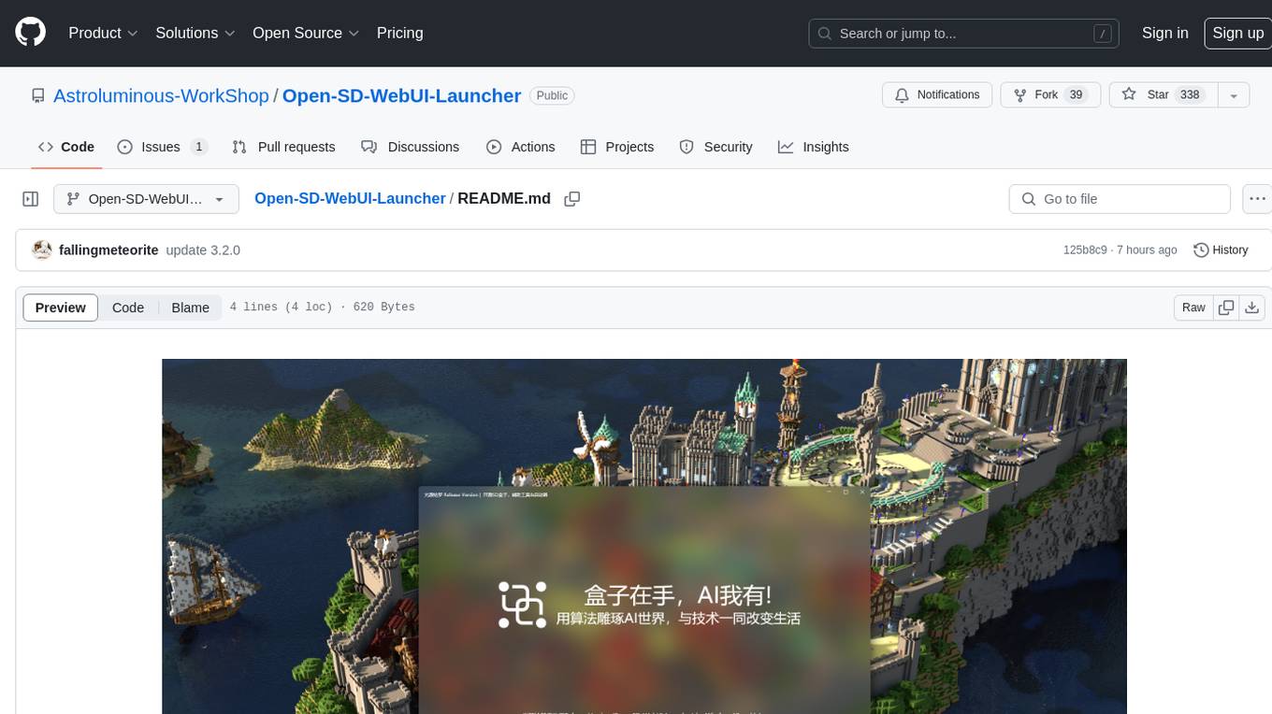Switch to the Code tab
Viewport: 1272px width, 714px height.
66,147
